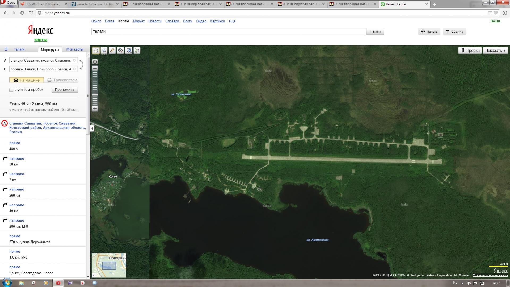510x287 pixels.
Task: Switch route mode to Транспортом
Action: tap(62, 80)
